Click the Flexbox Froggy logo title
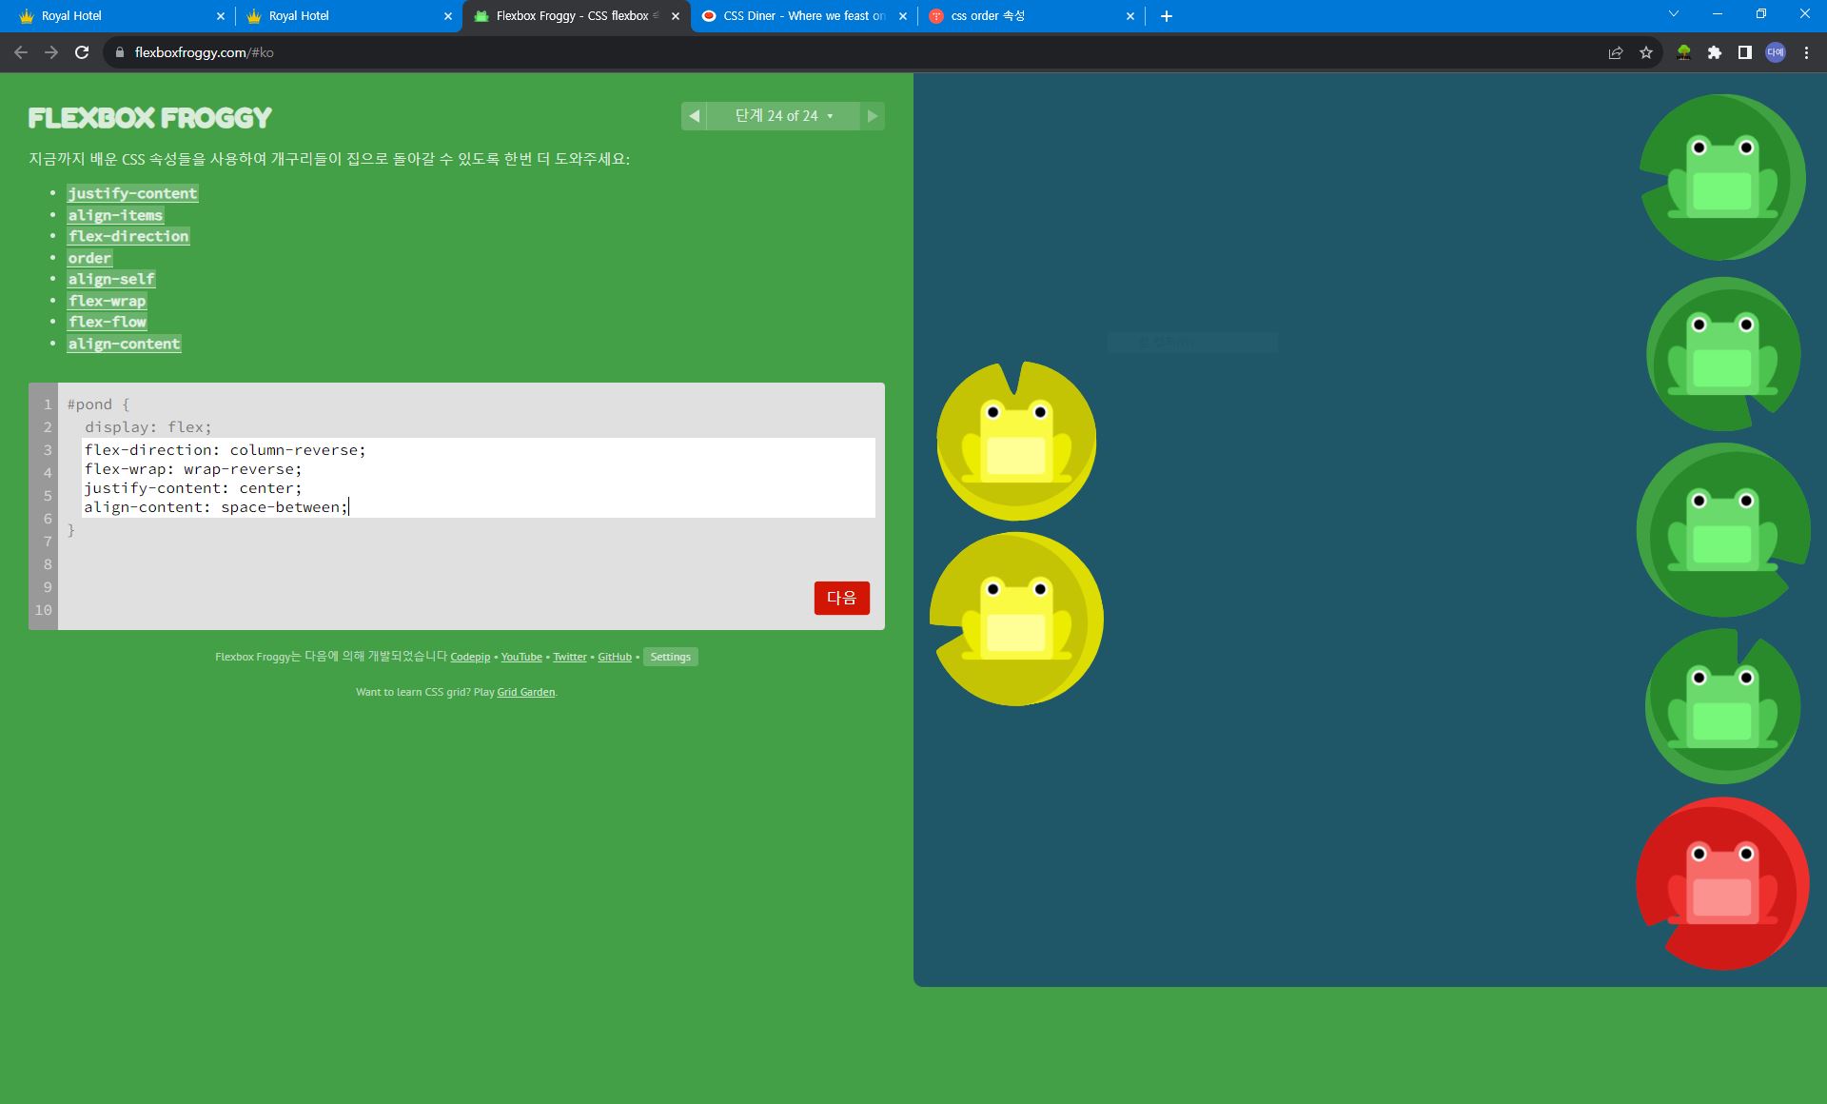1827x1104 pixels. [149, 117]
